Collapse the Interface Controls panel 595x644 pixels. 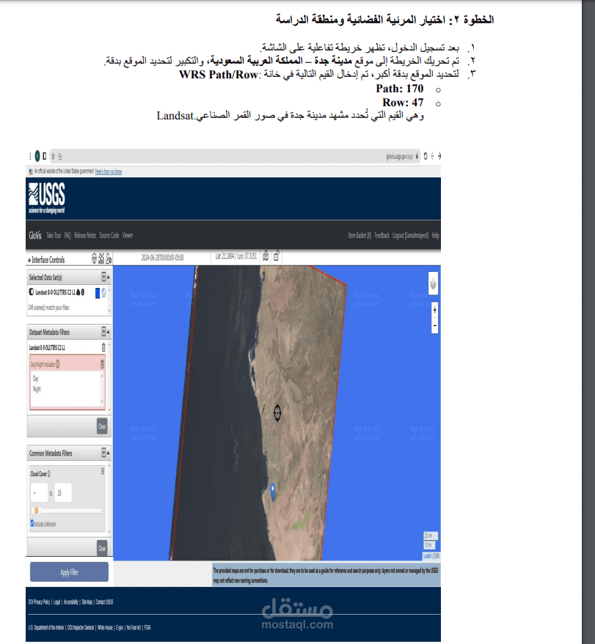coord(29,260)
